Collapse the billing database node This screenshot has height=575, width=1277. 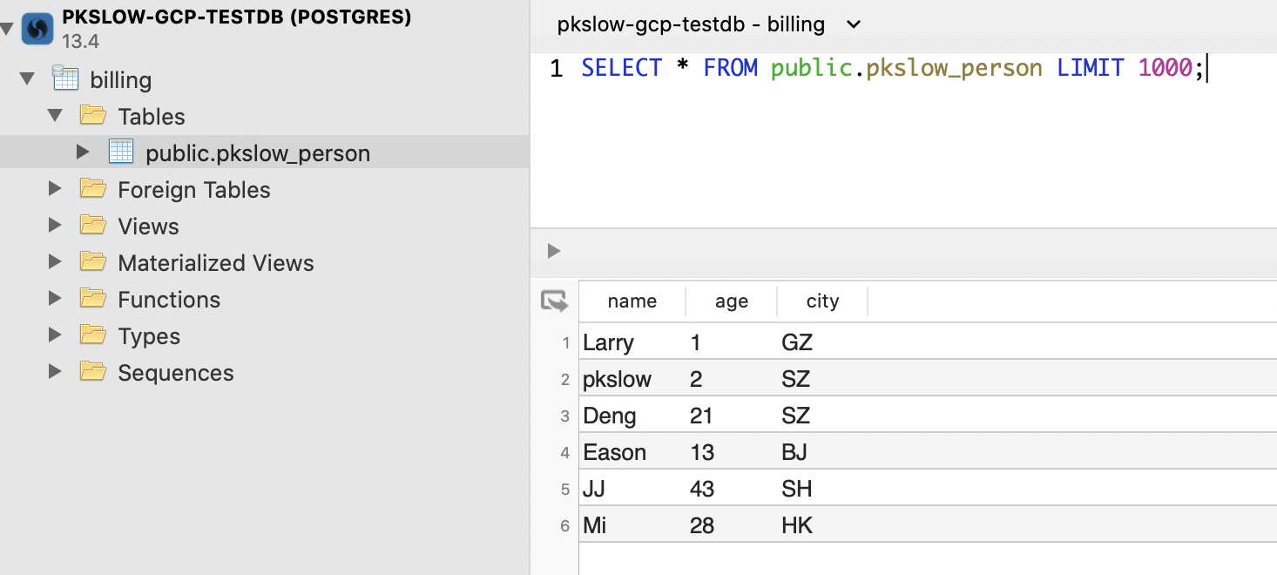[28, 79]
